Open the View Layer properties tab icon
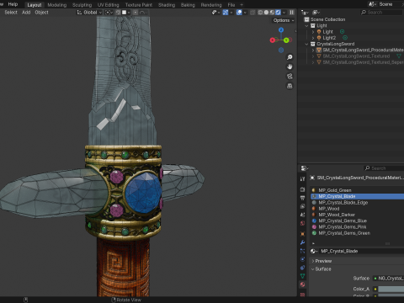 [302, 206]
